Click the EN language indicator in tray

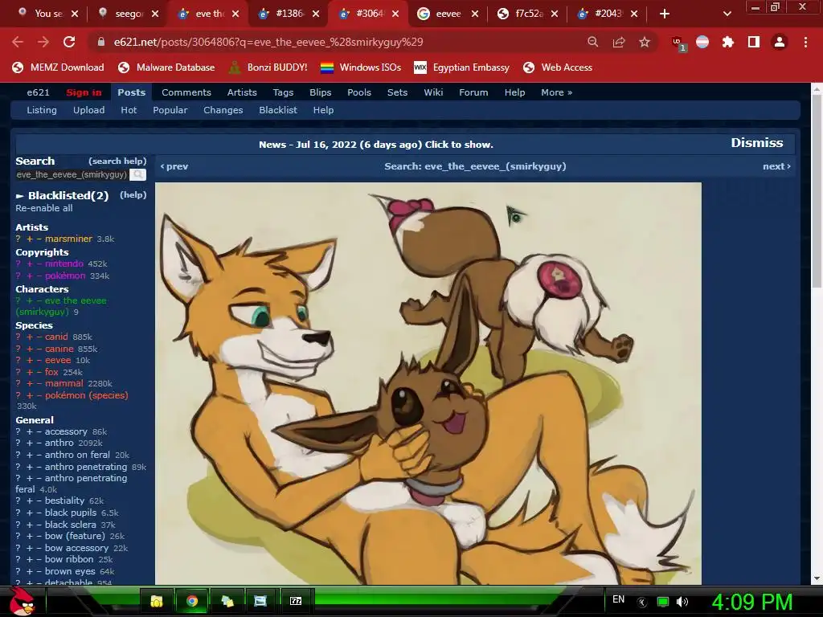[619, 599]
